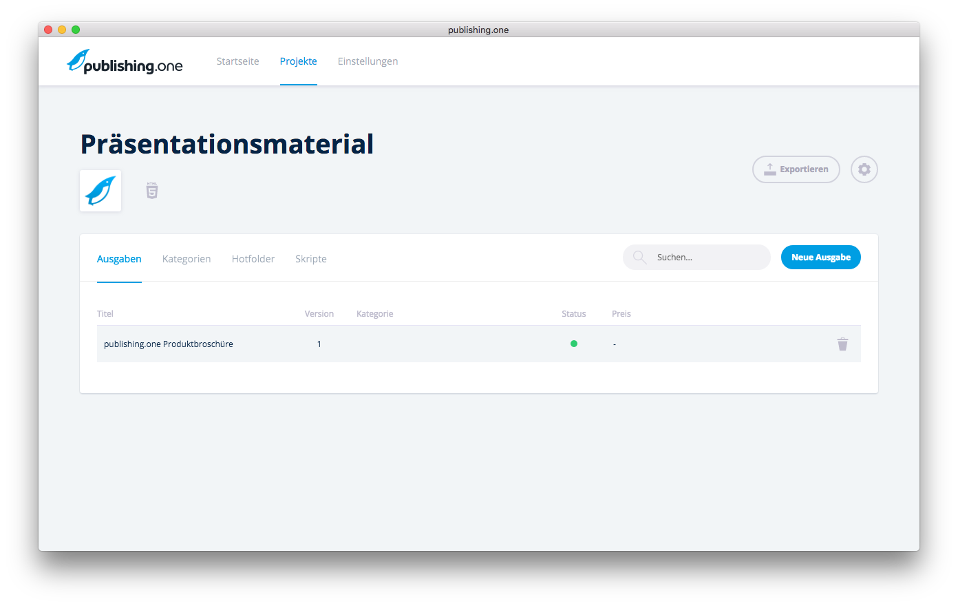Screen dimensions: 958x606
Task: Click the dash price value of Produktbroschüre
Action: coord(615,344)
